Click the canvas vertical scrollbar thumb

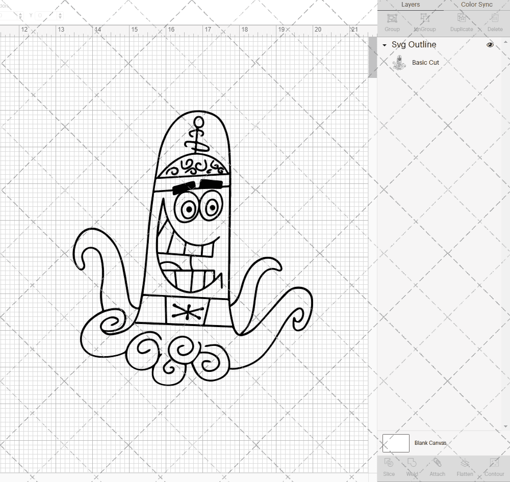[x=372, y=58]
